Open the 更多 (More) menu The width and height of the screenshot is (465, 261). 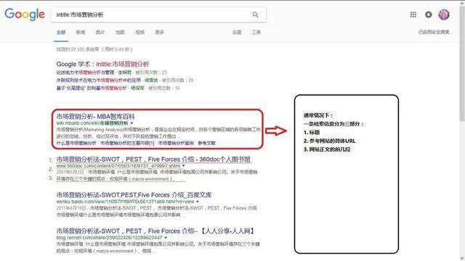160,32
